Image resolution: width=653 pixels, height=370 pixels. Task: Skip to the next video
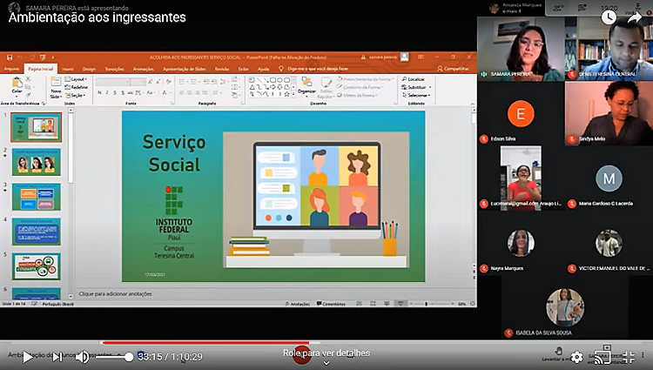tap(57, 357)
